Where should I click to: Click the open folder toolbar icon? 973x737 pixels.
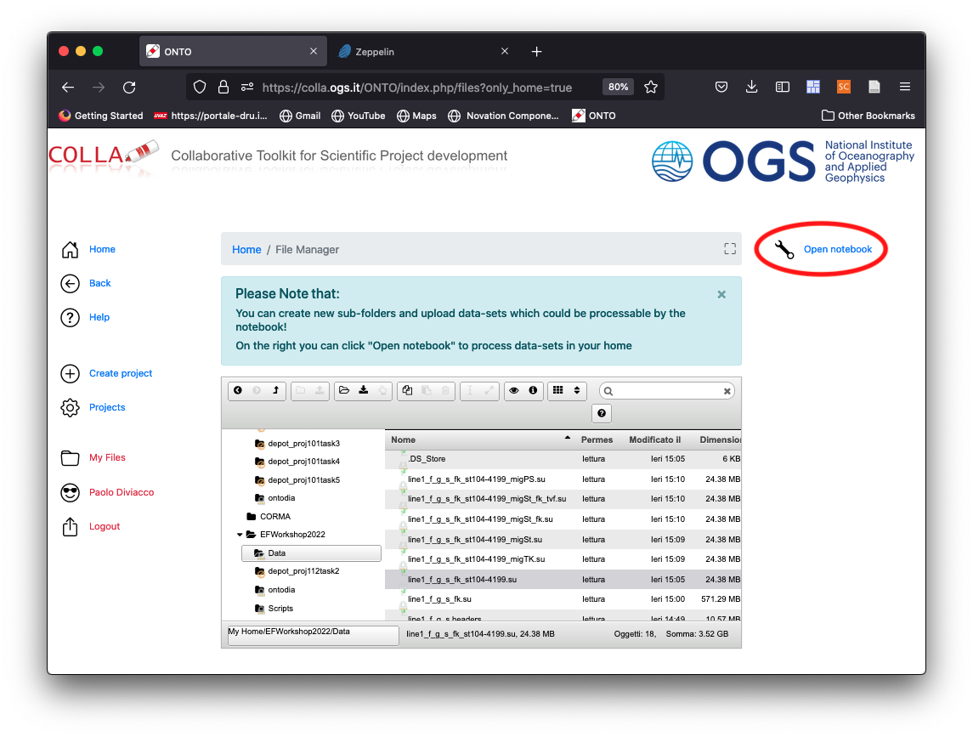(344, 391)
